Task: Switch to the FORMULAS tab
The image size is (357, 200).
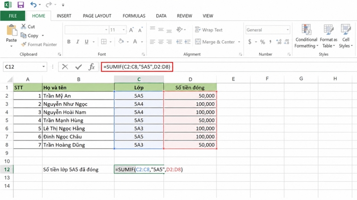Action: [x=134, y=16]
